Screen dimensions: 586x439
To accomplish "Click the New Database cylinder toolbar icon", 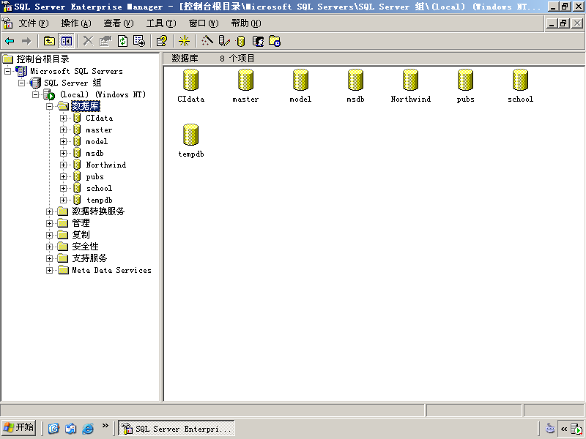I will pos(241,41).
